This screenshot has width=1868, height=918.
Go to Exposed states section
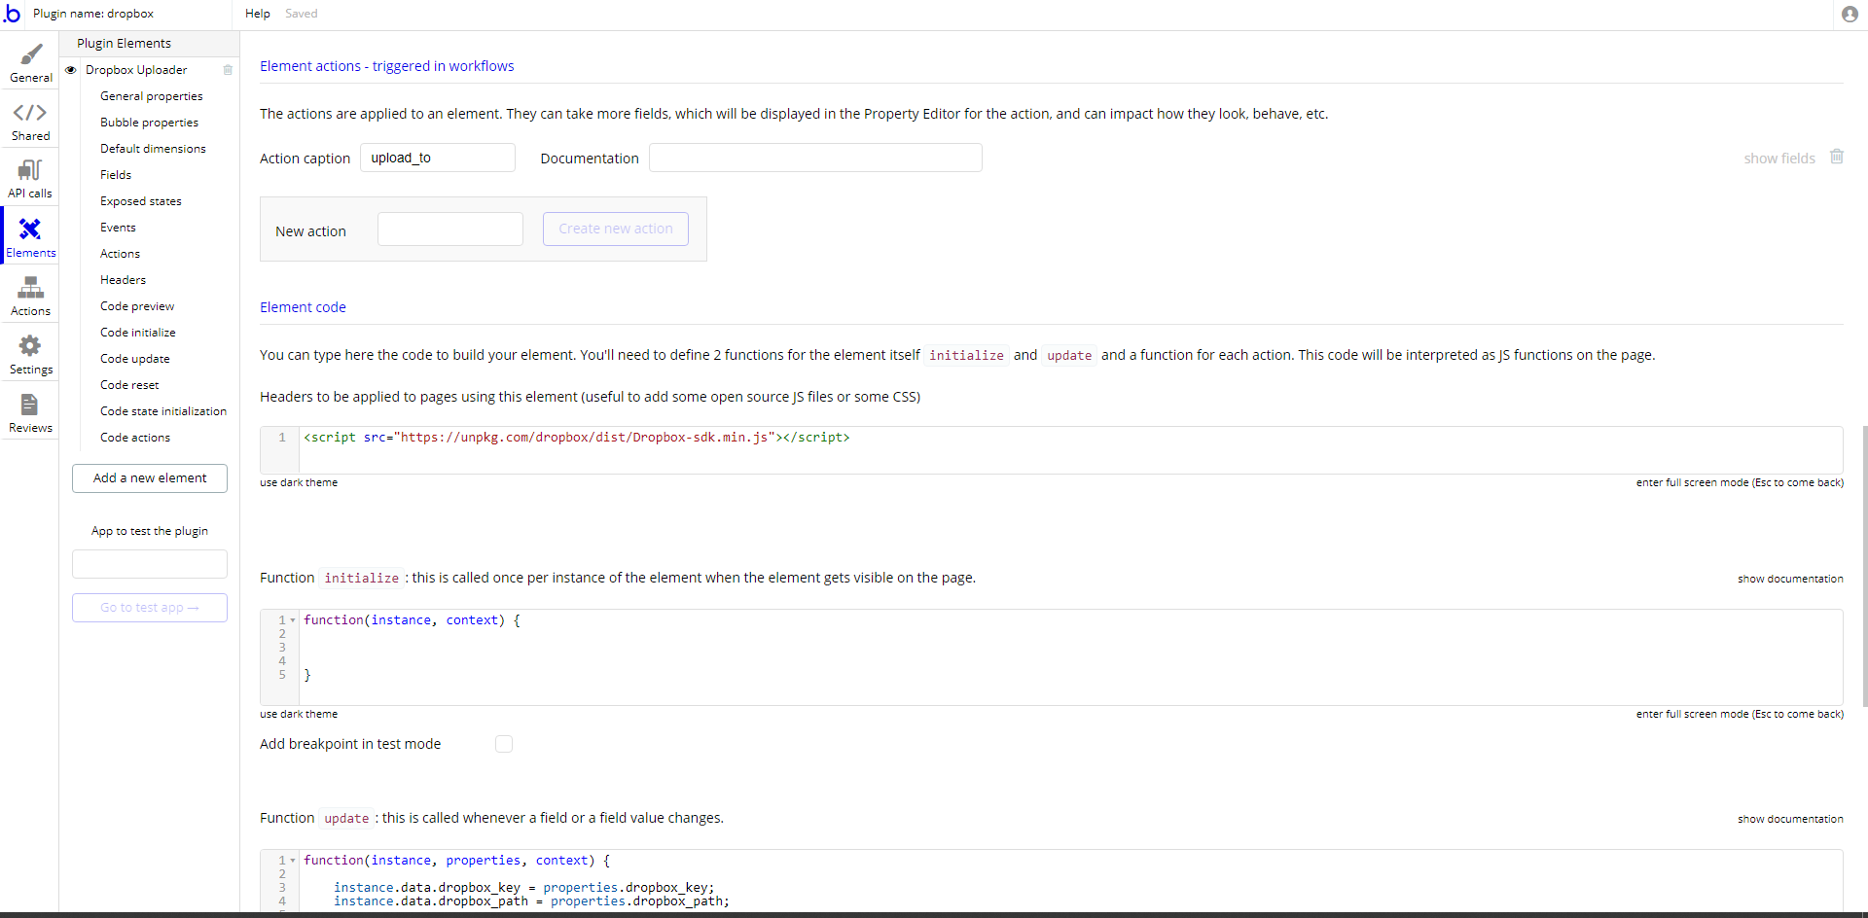click(x=141, y=201)
